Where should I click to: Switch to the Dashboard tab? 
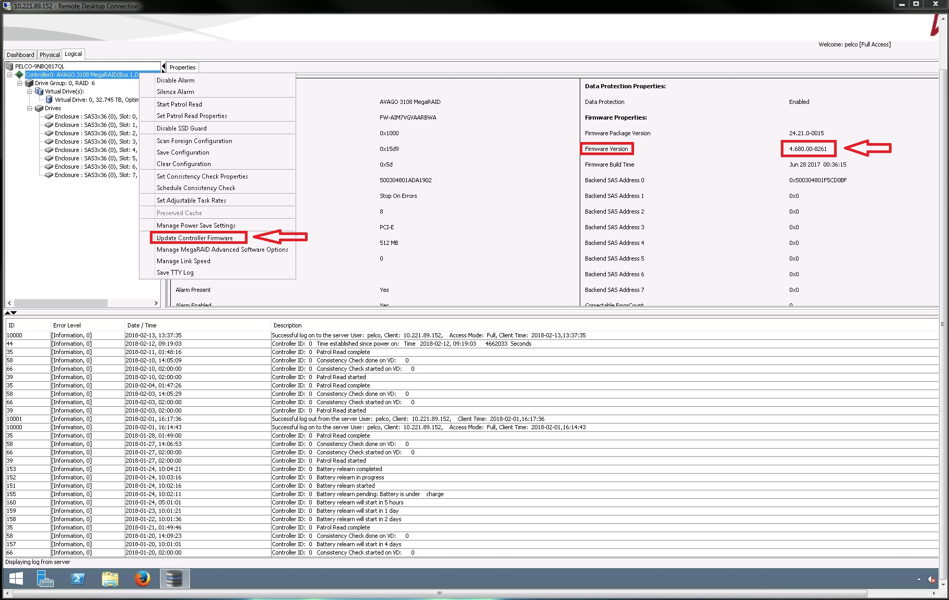[x=20, y=55]
